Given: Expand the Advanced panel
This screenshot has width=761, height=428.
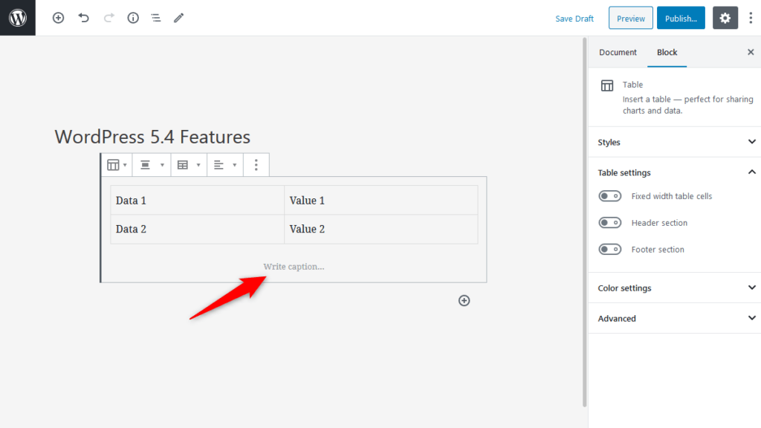Looking at the screenshot, I should pos(675,318).
